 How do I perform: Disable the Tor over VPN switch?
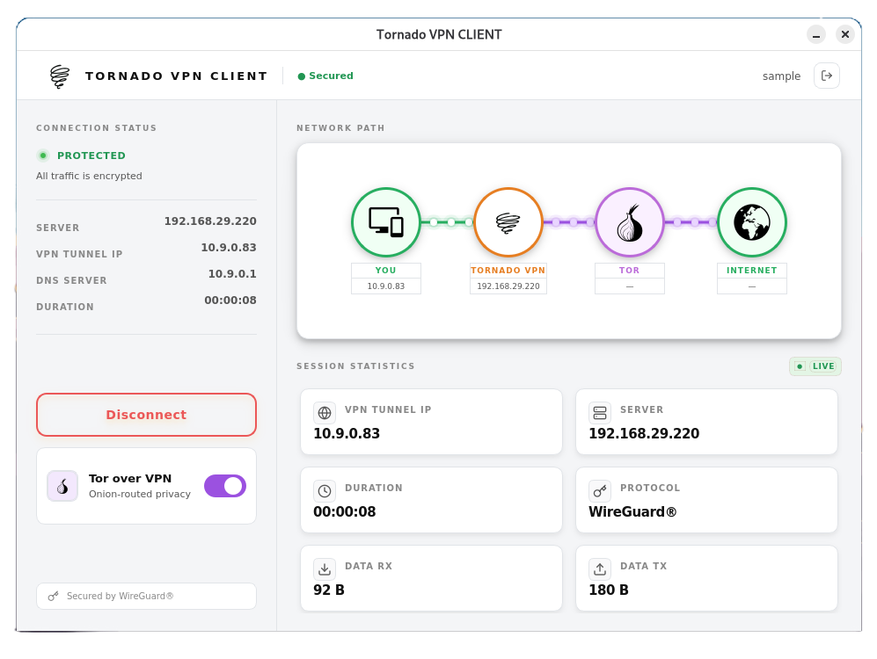tap(224, 485)
